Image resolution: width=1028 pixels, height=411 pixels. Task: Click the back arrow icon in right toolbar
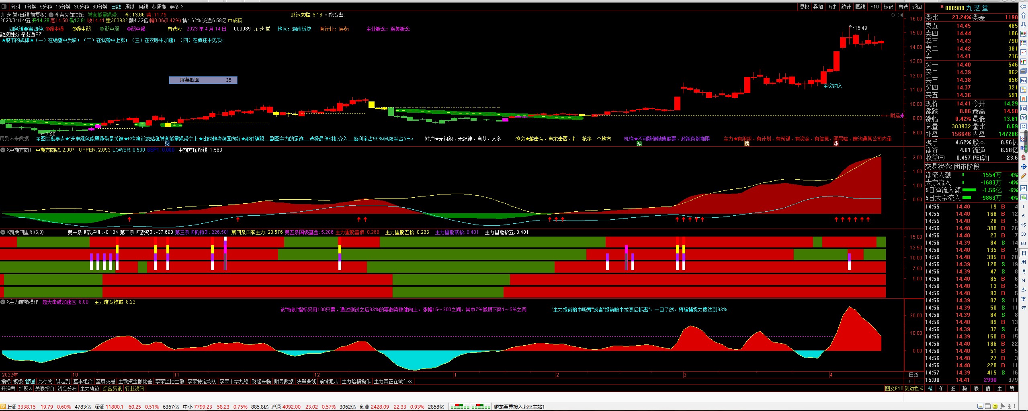point(1024,7)
